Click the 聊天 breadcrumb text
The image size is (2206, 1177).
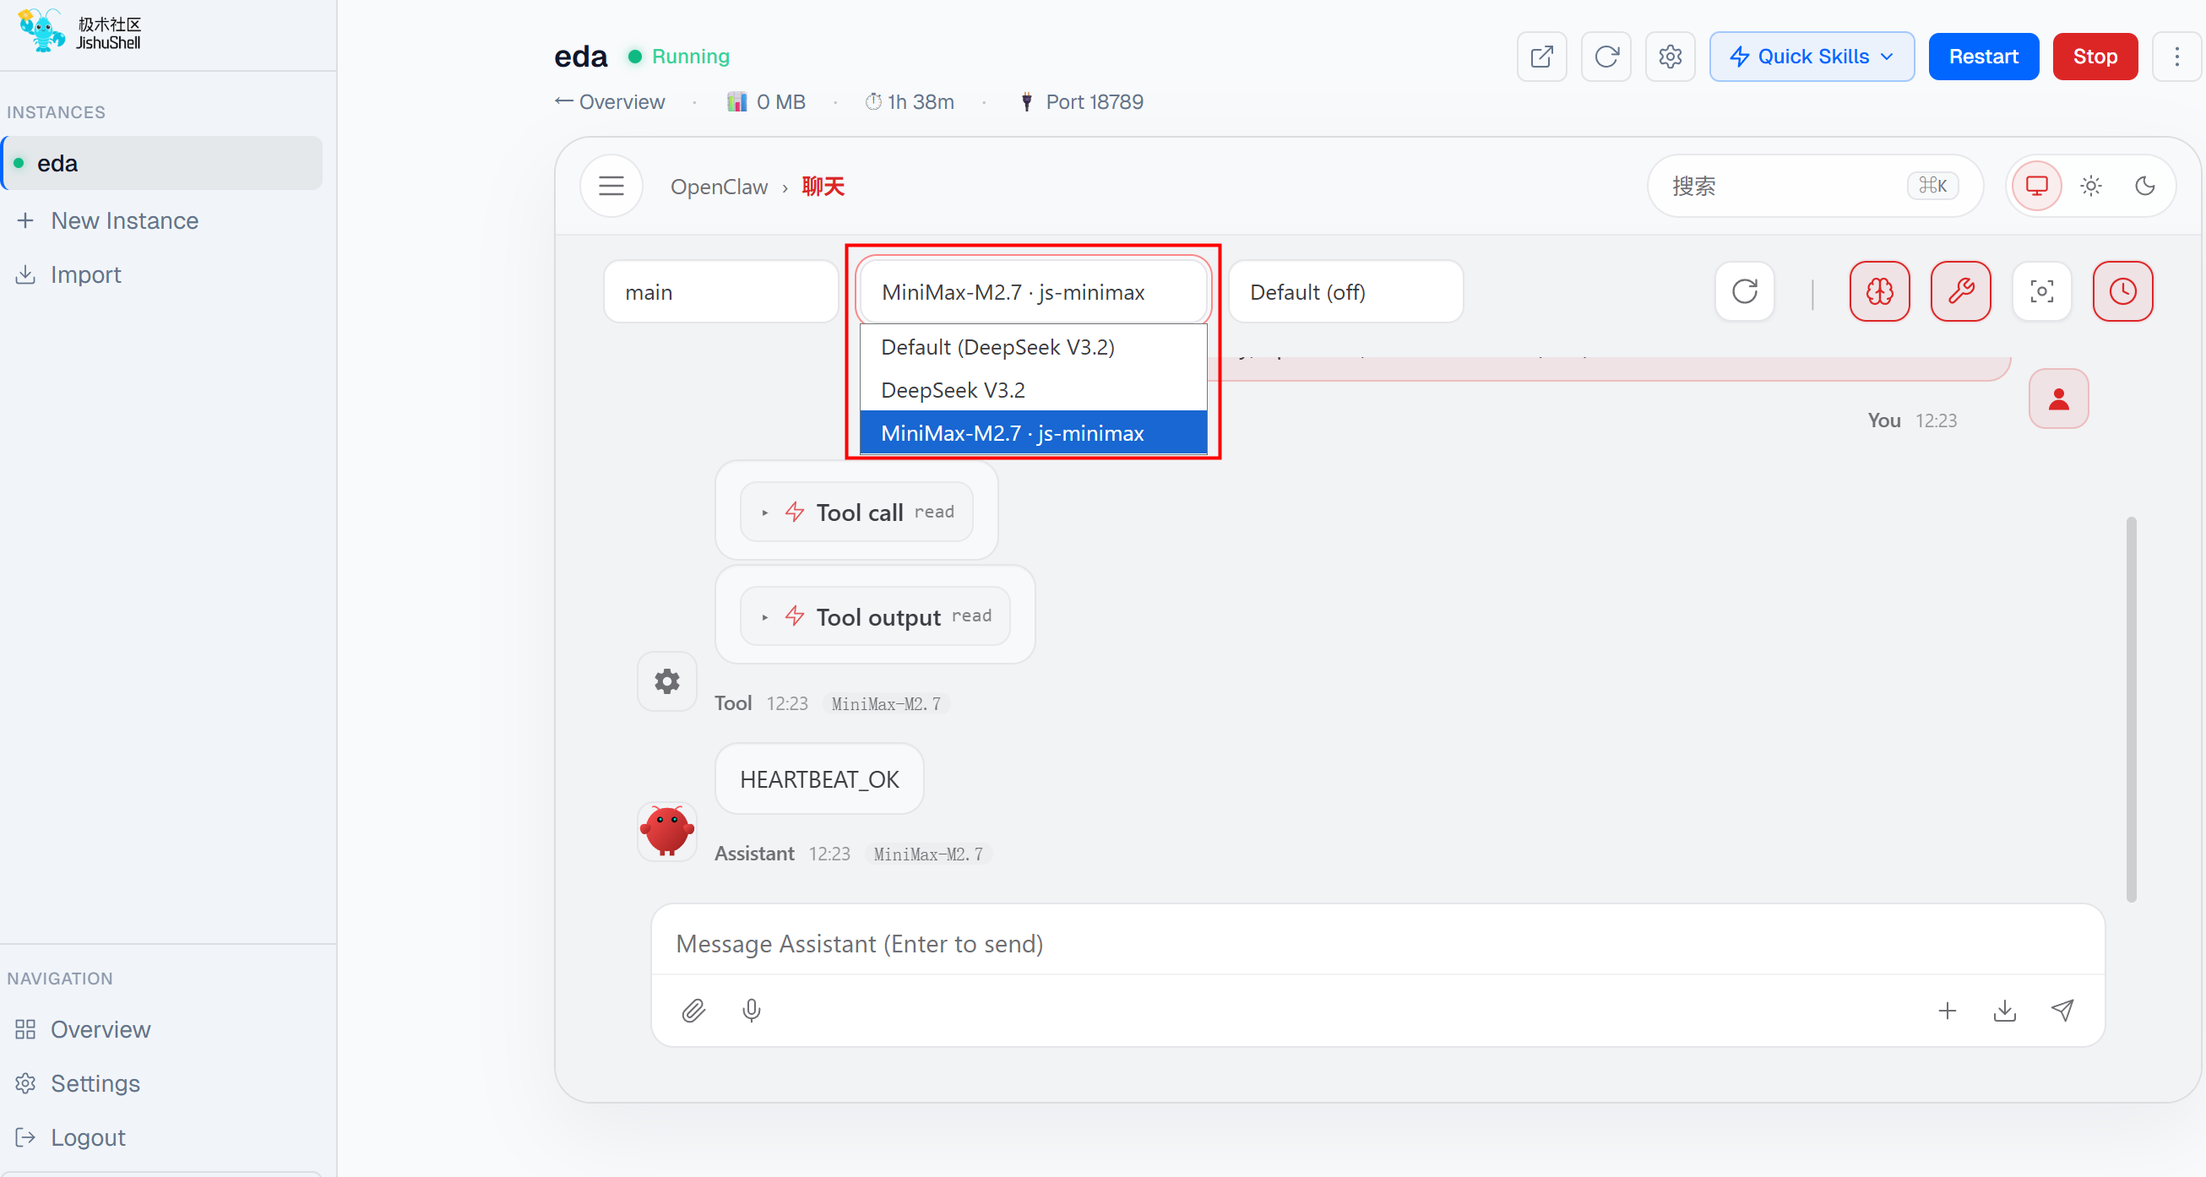coord(823,187)
